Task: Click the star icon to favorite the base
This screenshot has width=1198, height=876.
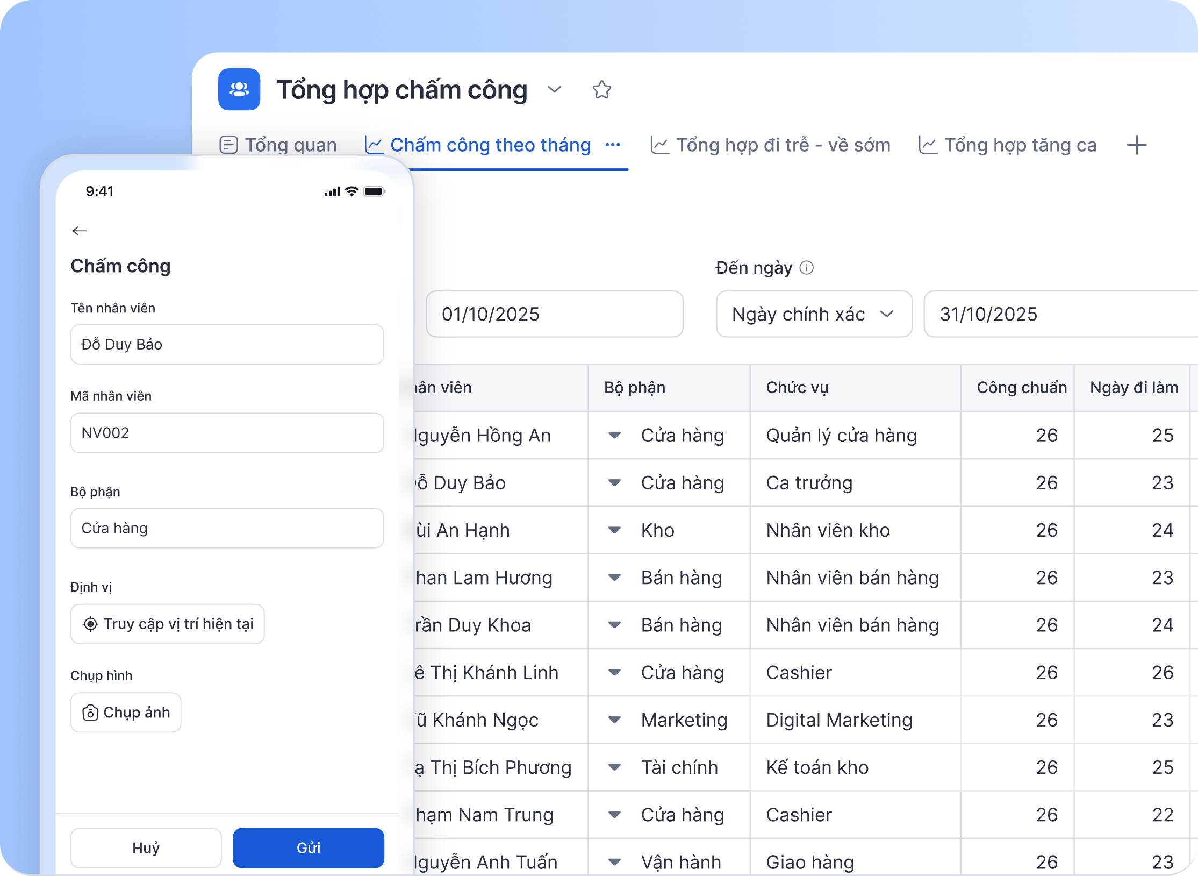Action: 601,90
